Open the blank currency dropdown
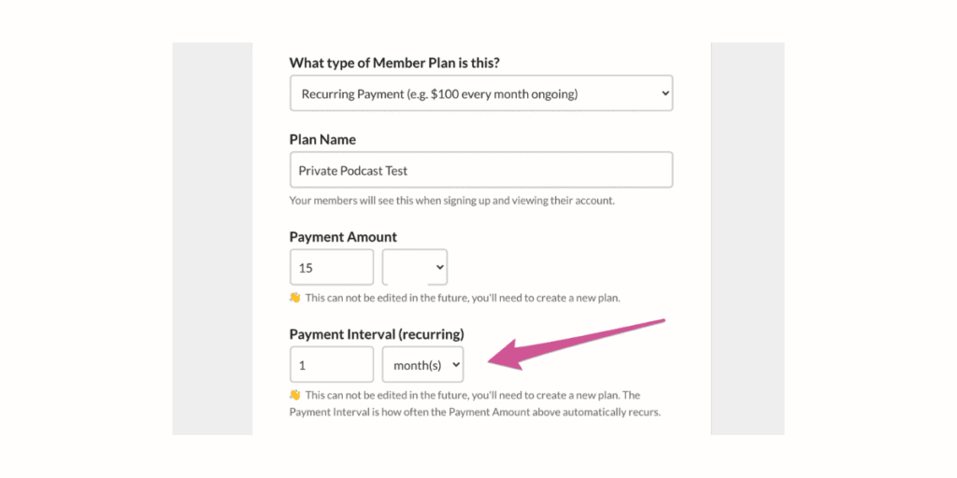The image size is (957, 478). coord(414,267)
